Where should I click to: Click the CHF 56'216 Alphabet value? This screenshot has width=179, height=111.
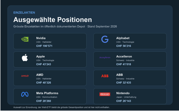click(x=124, y=46)
